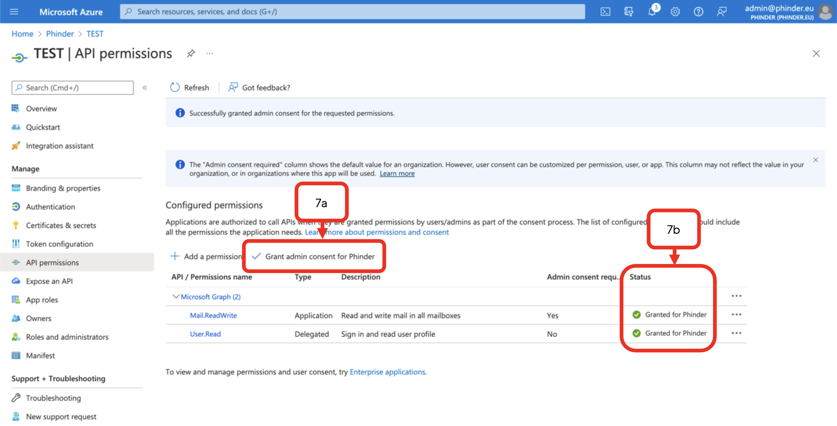Click the pin icon next to page title

191,53
